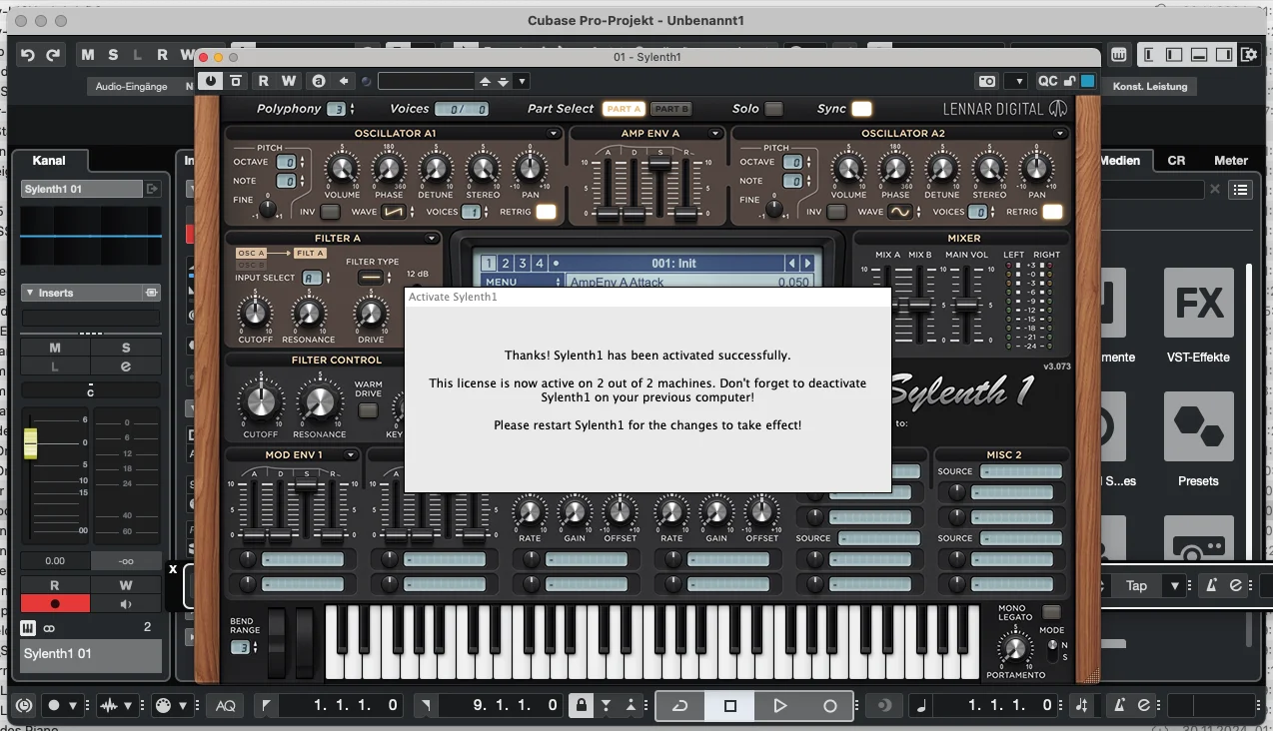This screenshot has width=1273, height=731.
Task: Select PART B in Part Select
Action: pos(671,109)
